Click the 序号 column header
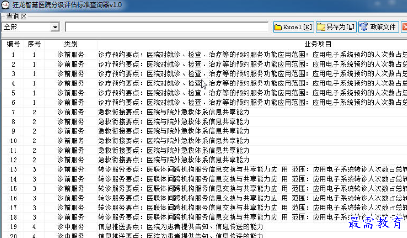 (34, 44)
